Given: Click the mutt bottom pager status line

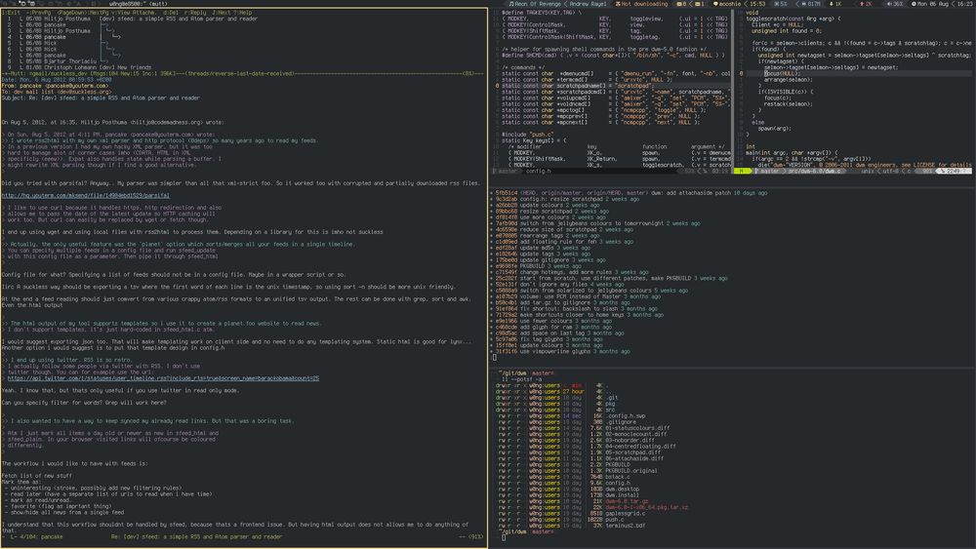Looking at the screenshot, I should [x=243, y=536].
